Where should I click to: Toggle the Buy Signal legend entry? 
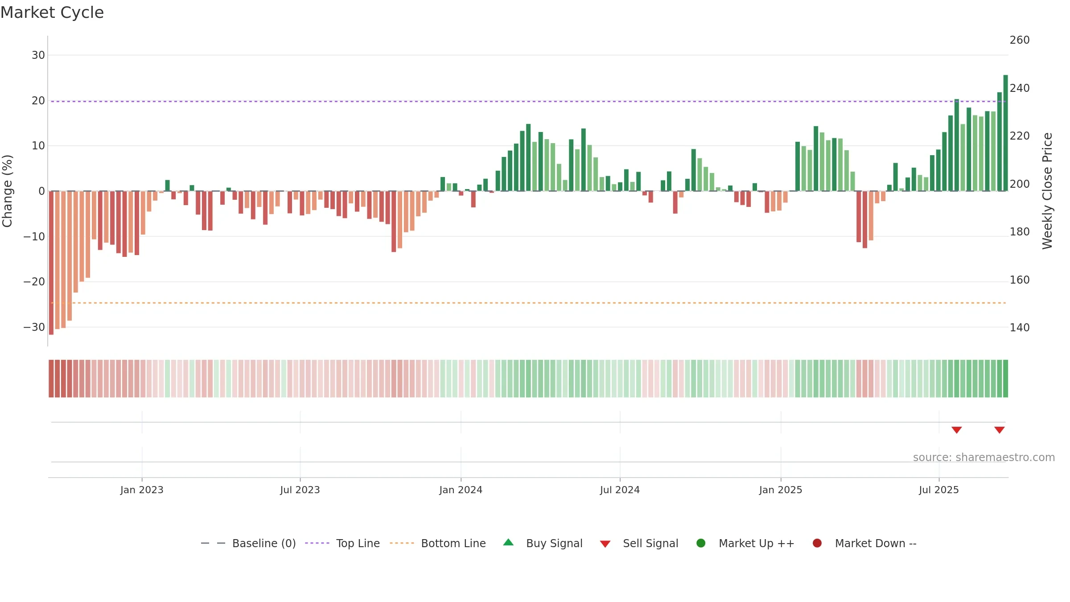pos(543,543)
